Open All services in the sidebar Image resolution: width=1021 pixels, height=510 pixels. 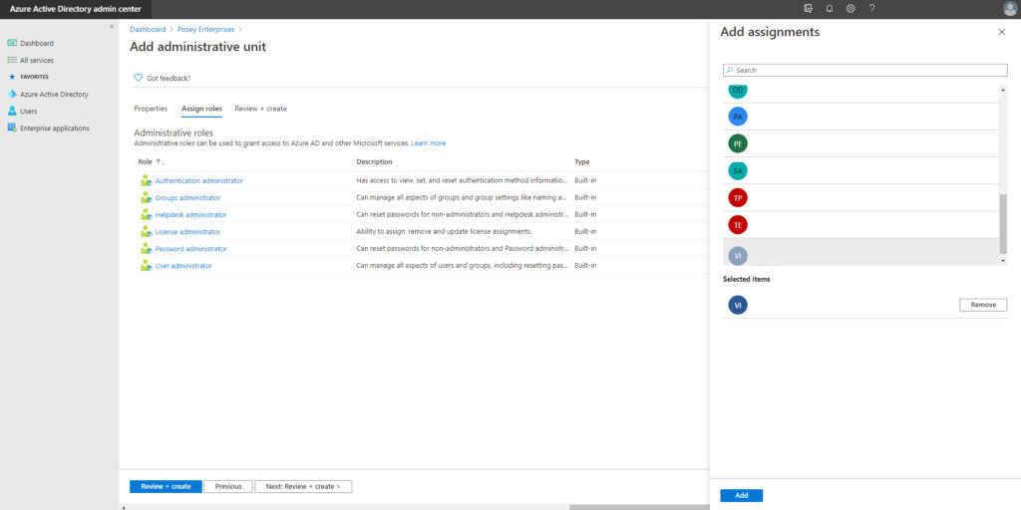tap(37, 60)
